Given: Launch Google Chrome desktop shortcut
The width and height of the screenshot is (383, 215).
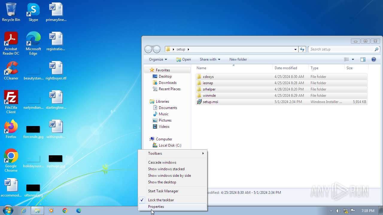Looking at the screenshot, I should [x=11, y=161].
